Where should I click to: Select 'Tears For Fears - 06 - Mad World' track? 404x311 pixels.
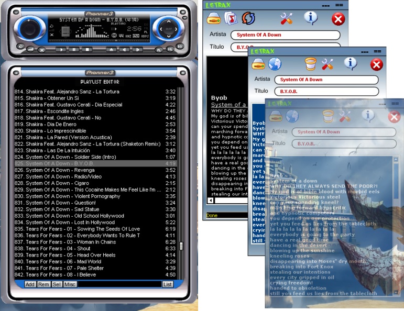click(x=58, y=262)
